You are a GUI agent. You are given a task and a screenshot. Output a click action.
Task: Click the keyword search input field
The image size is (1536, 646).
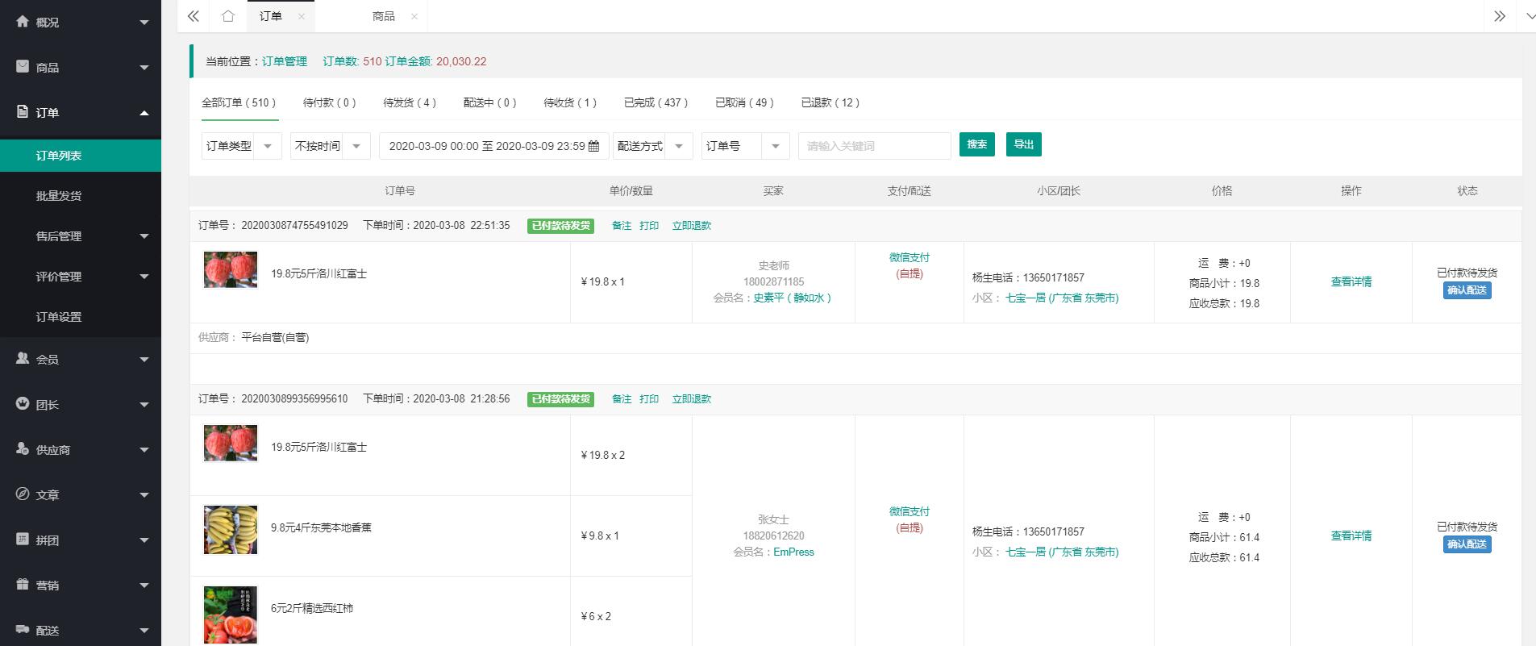coord(874,146)
